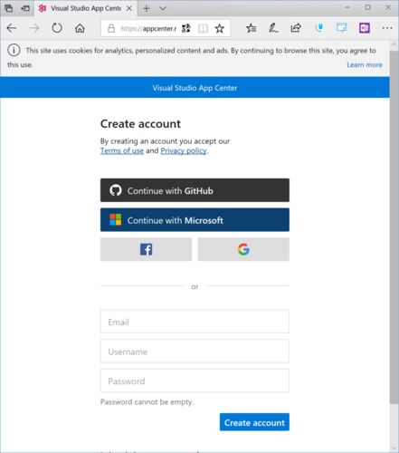Open the tab list chevron dropdown

click(x=163, y=8)
